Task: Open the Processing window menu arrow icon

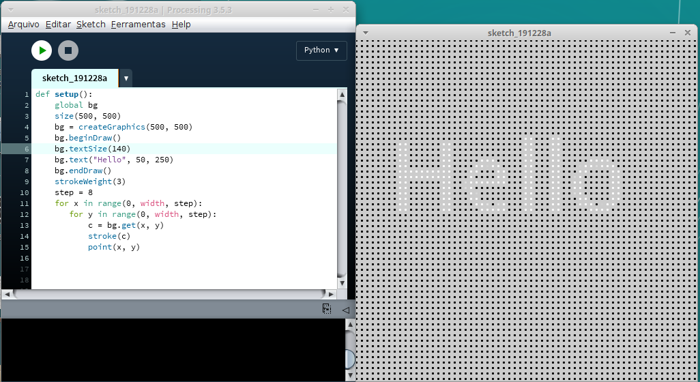Action: (10, 10)
